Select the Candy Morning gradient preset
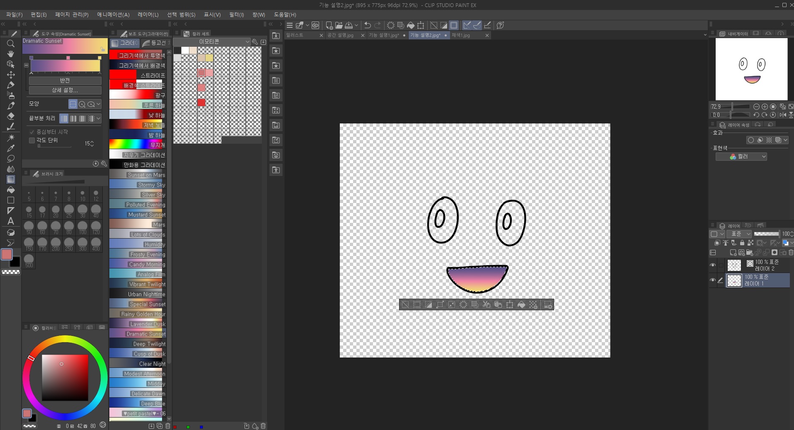794x430 pixels. [x=138, y=264]
